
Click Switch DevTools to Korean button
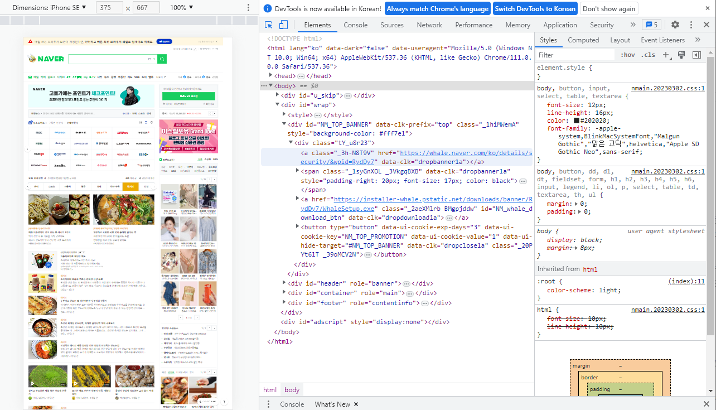point(535,9)
